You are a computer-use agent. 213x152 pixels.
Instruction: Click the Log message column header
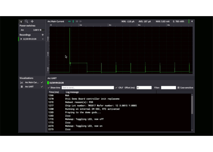point(72,92)
